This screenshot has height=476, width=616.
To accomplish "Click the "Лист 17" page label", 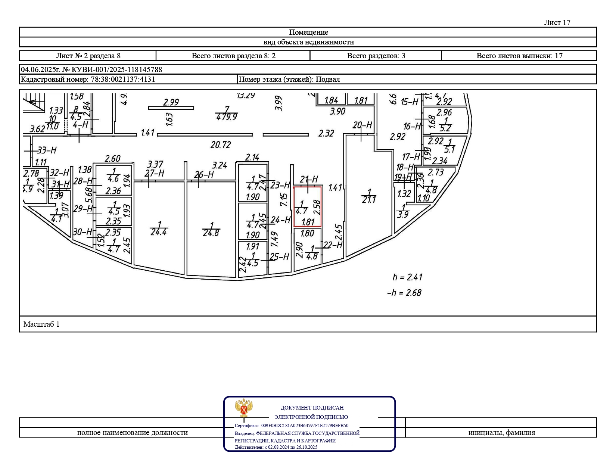I will tap(557, 22).
